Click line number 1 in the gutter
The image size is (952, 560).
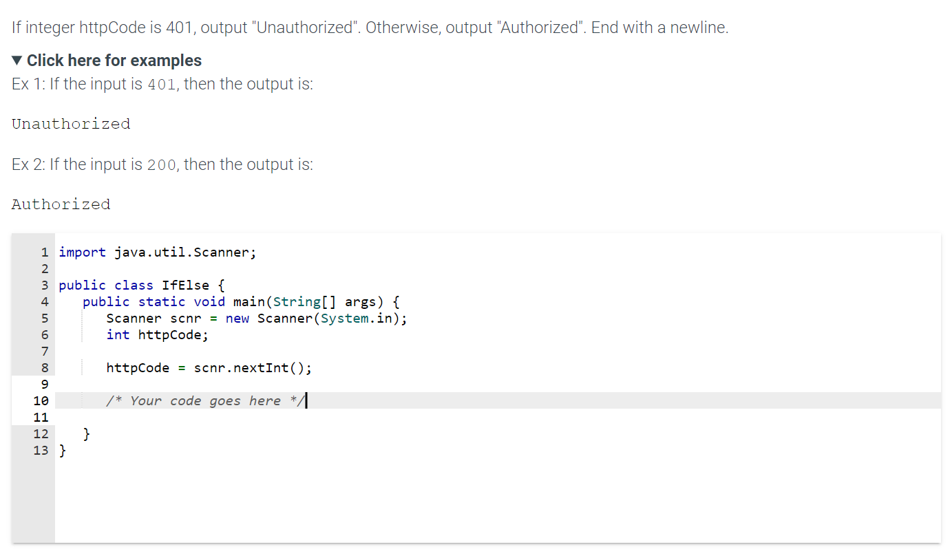click(44, 252)
